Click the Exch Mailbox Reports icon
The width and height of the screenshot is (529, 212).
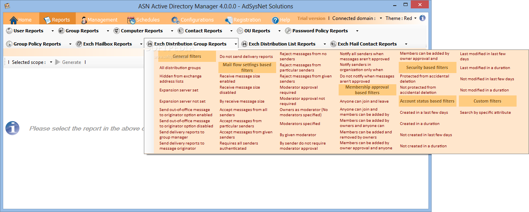click(x=79, y=44)
